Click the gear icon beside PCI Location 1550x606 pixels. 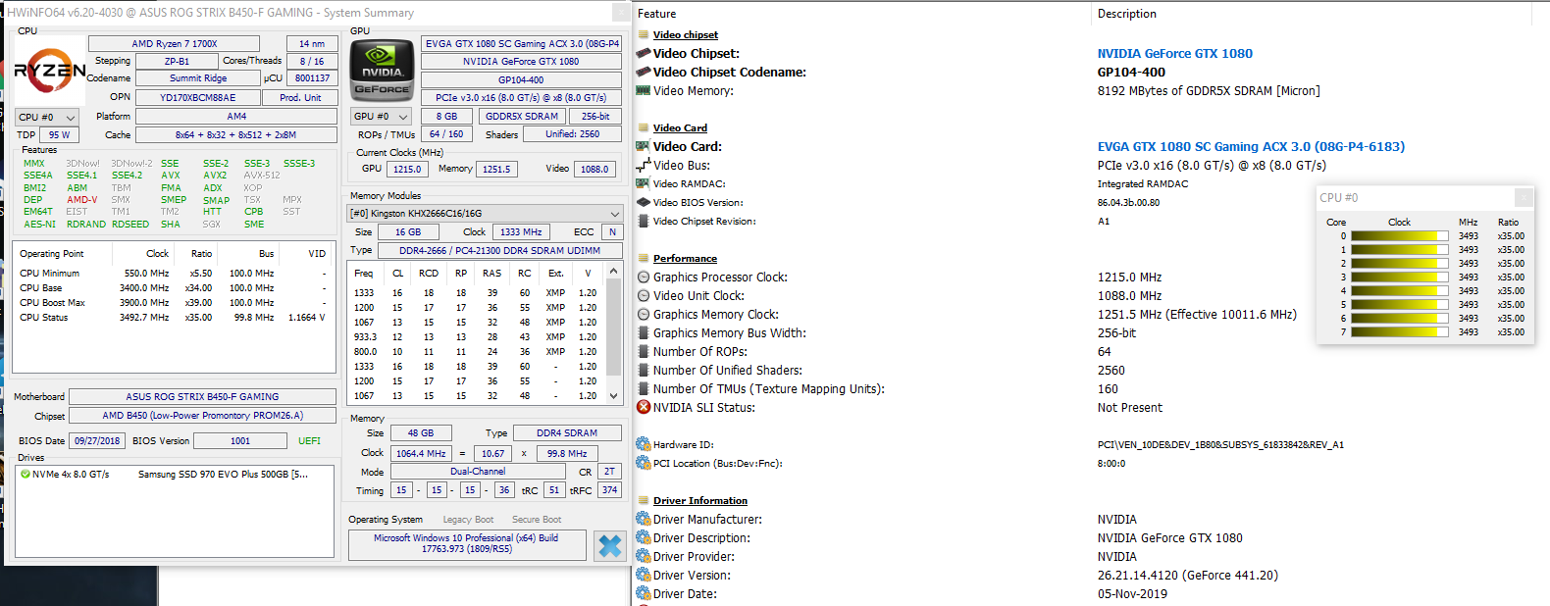click(644, 463)
